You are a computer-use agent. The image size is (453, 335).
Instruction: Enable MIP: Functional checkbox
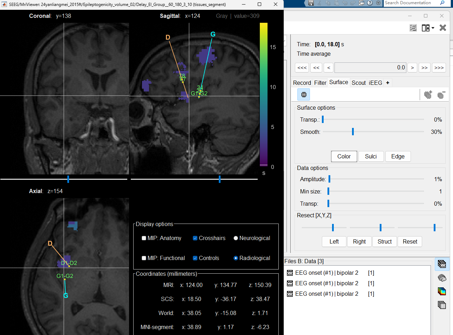click(144, 258)
